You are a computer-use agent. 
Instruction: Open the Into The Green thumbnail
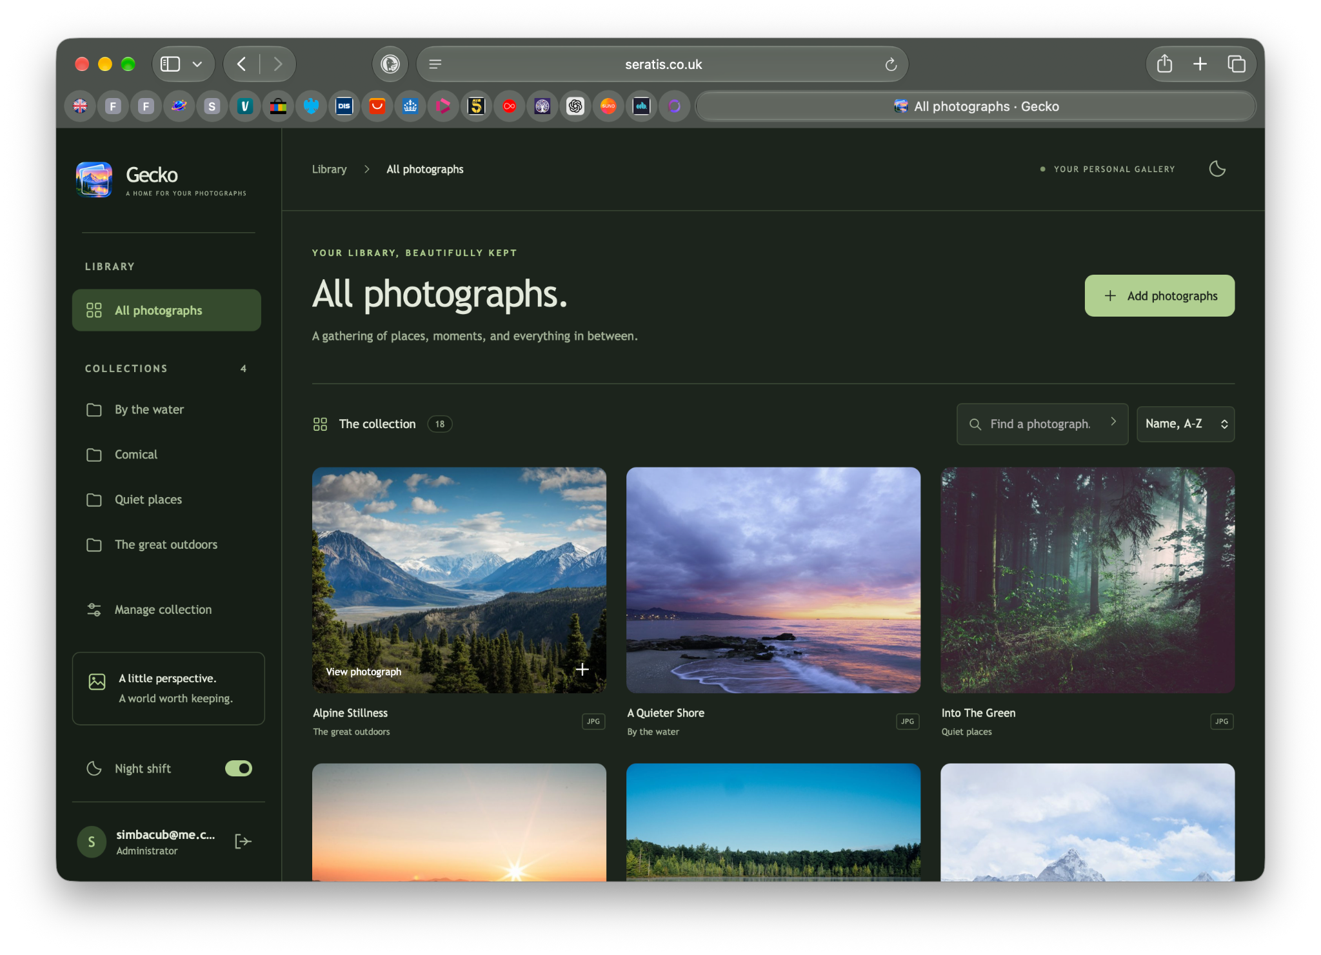coord(1088,580)
